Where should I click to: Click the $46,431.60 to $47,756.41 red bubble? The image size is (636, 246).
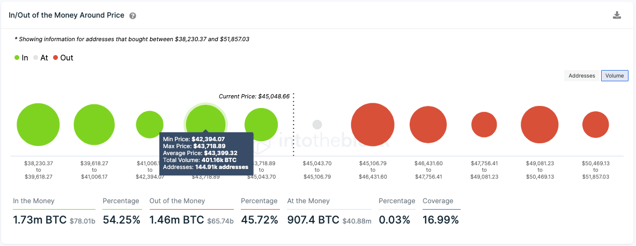click(428, 125)
